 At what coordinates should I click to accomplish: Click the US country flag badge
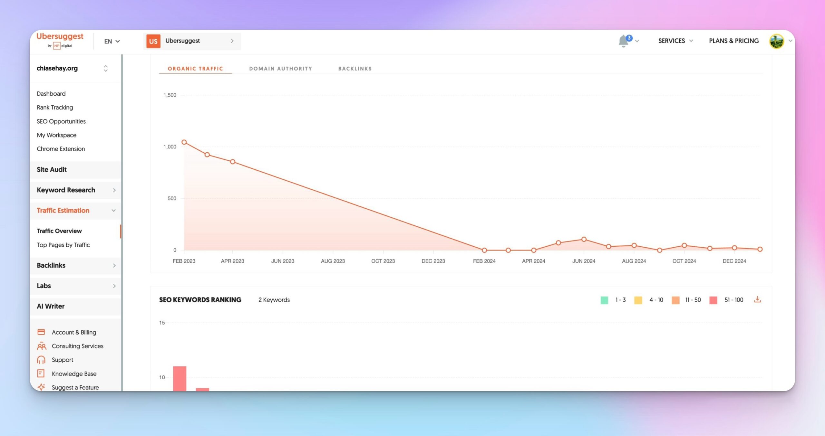coord(153,41)
